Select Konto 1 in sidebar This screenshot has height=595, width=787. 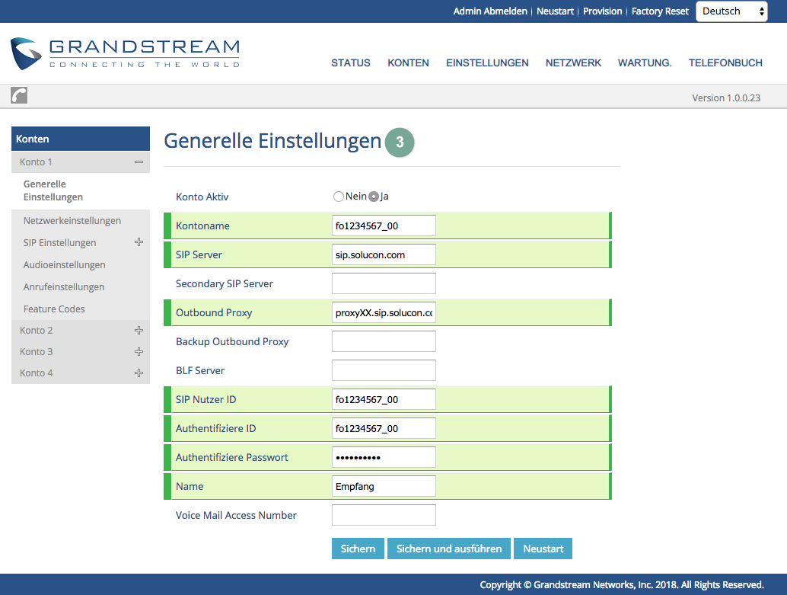pos(36,162)
